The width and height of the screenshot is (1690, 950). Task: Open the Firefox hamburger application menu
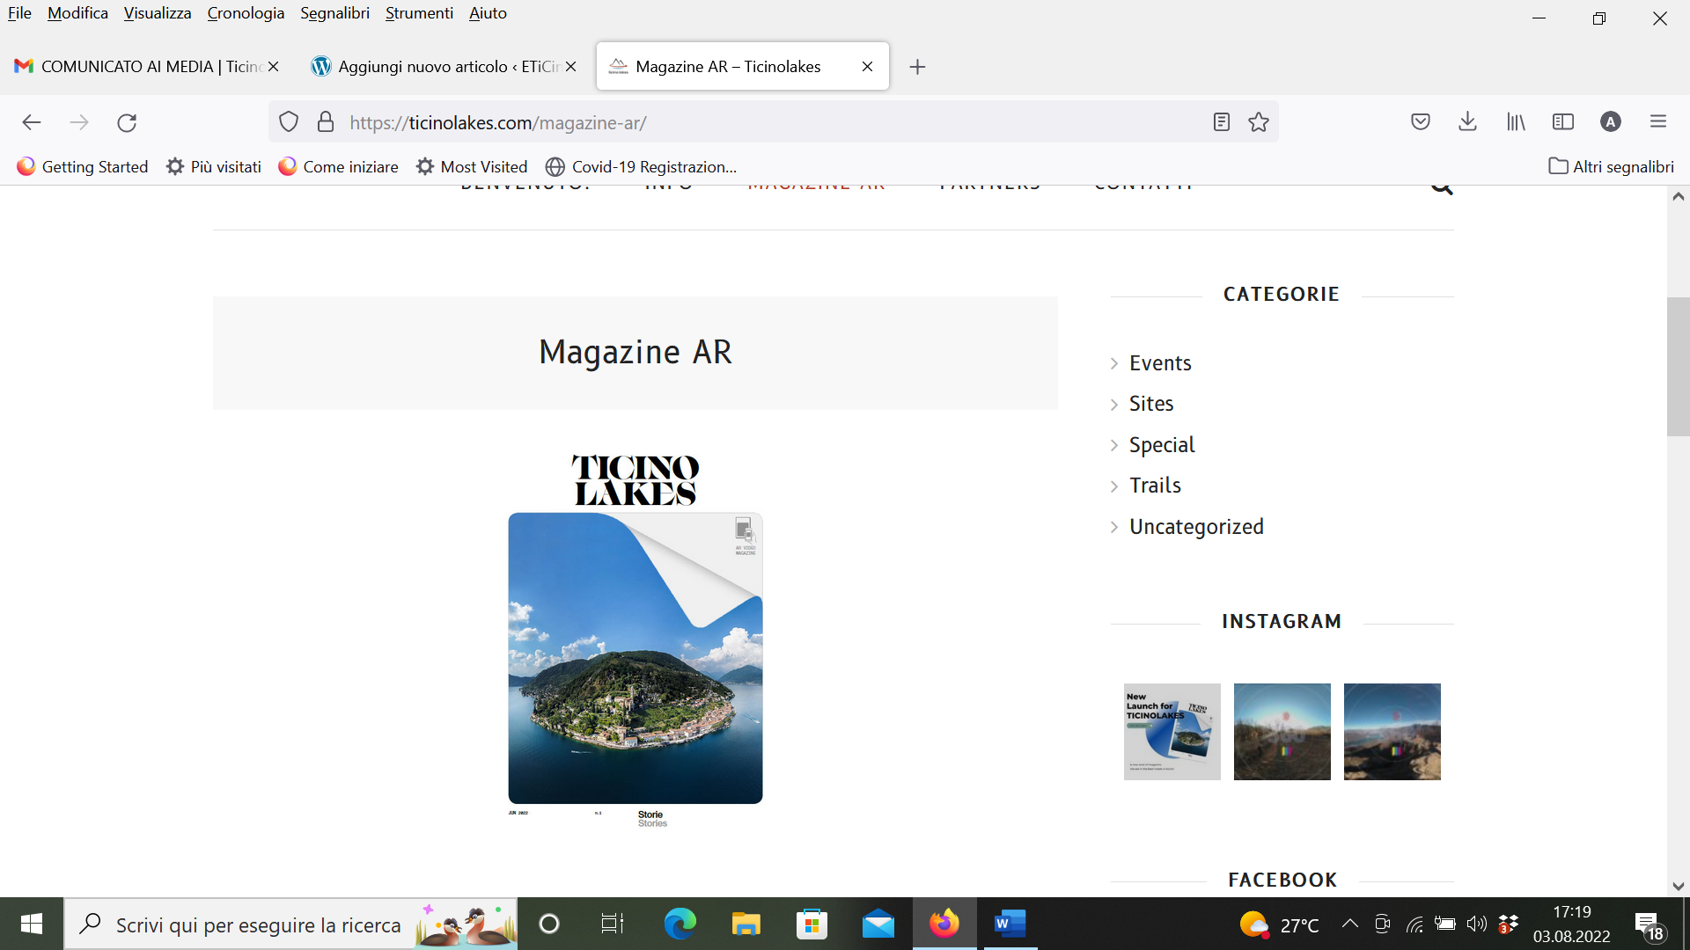click(1658, 122)
